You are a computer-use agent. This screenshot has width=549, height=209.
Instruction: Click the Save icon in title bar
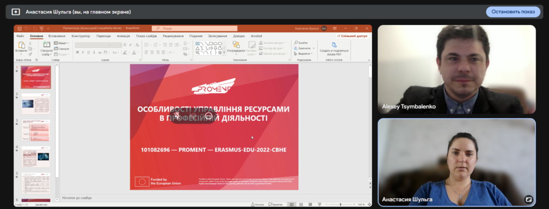pyautogui.click(x=20, y=29)
